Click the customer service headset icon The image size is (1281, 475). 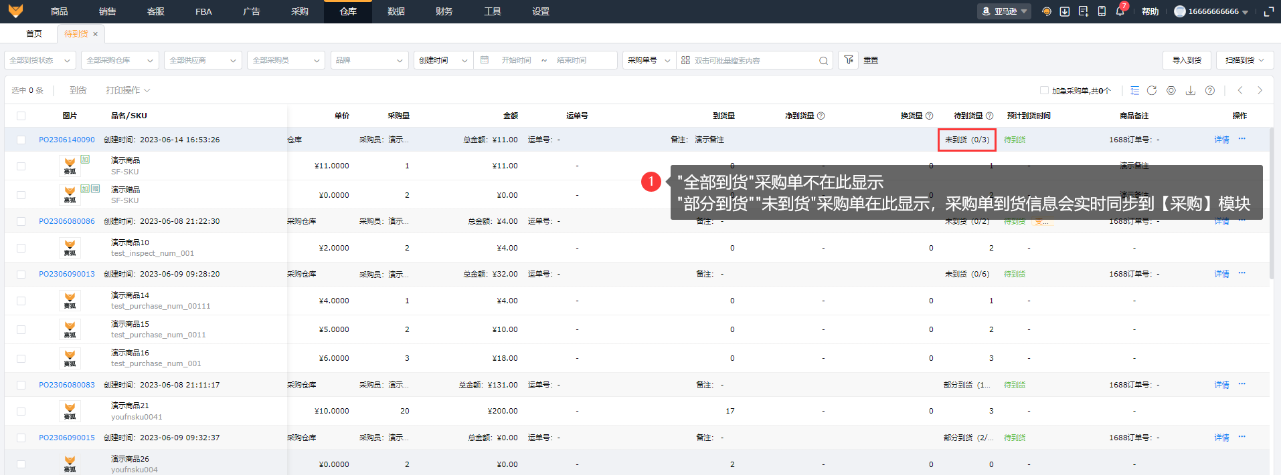coord(1047,11)
